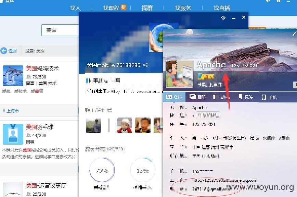
Task: Click the 79/500 member count
Action: click(39, 77)
